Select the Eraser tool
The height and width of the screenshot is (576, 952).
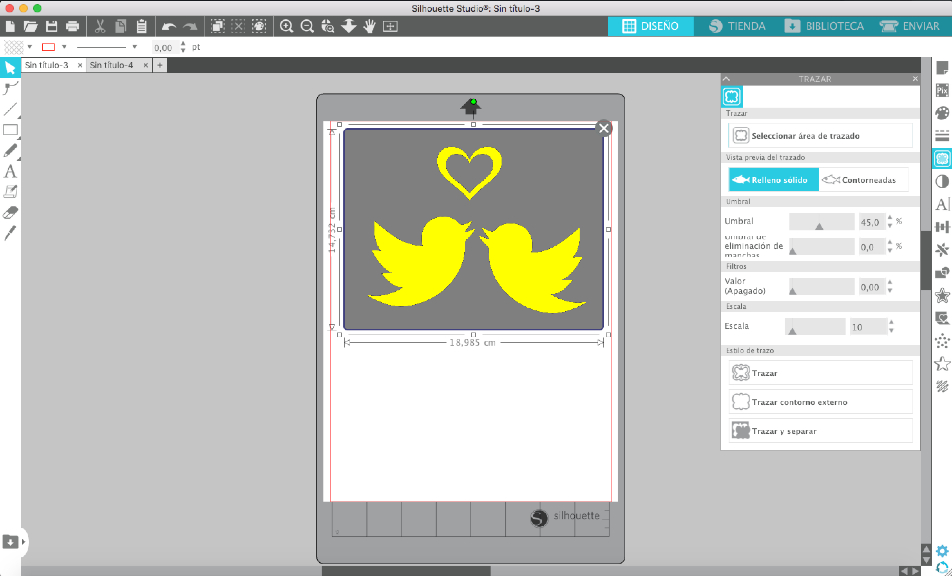pos(10,212)
